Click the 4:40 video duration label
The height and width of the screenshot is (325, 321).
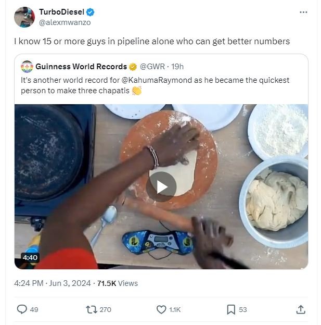30,257
